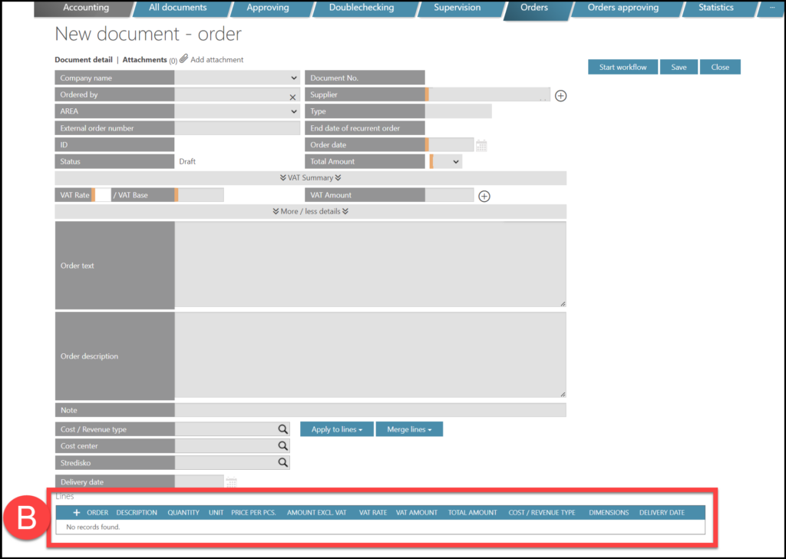Click the Save button

point(679,67)
